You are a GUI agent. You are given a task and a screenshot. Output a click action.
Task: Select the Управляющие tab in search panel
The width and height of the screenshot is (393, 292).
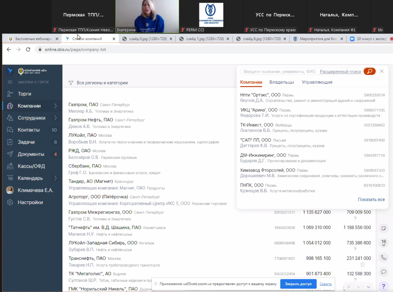pos(317,82)
